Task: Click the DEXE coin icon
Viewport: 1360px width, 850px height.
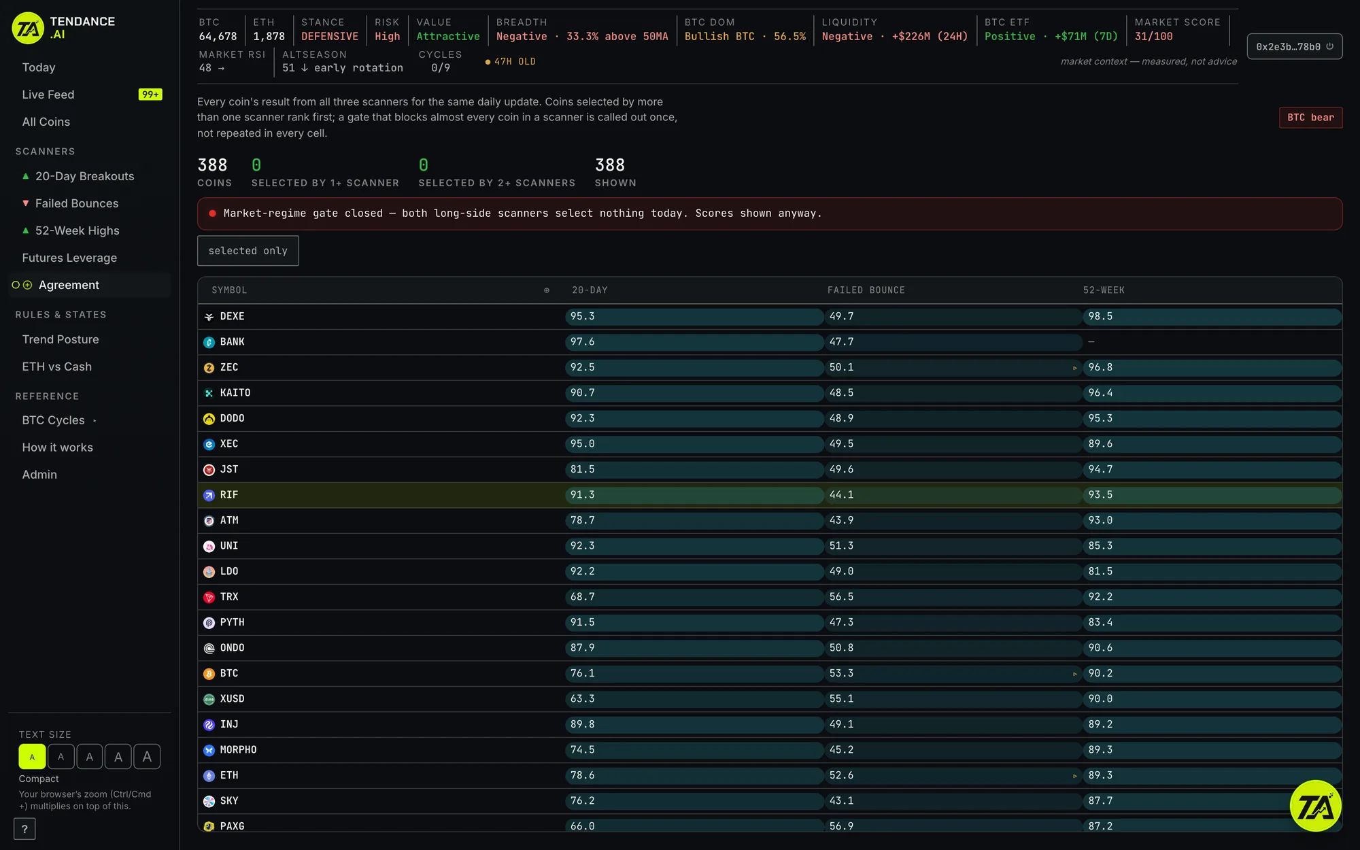Action: [x=209, y=317]
